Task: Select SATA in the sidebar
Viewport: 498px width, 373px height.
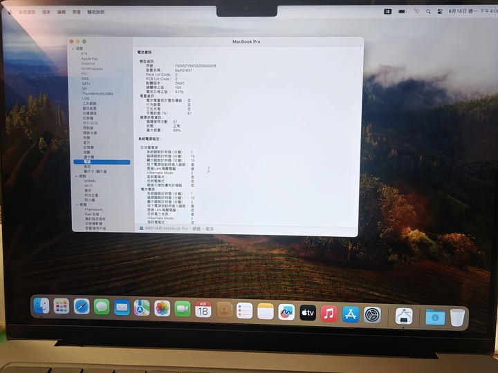Action: (x=86, y=84)
